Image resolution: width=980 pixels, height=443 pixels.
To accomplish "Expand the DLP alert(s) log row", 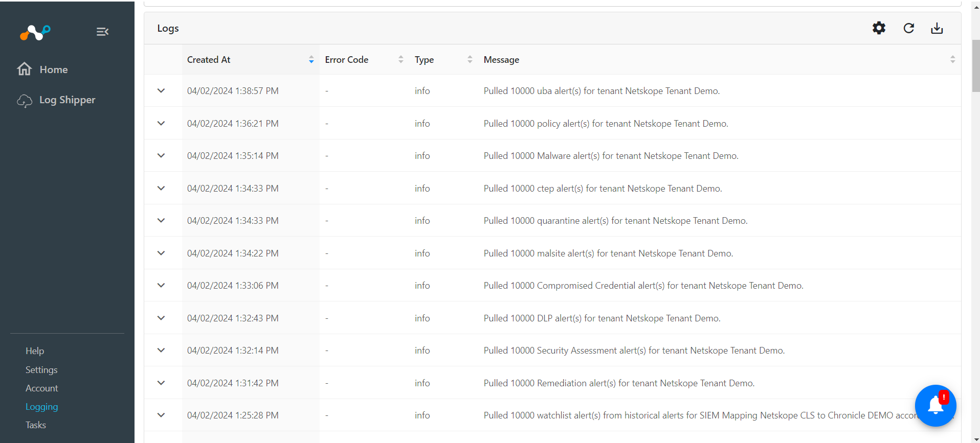I will tap(161, 318).
